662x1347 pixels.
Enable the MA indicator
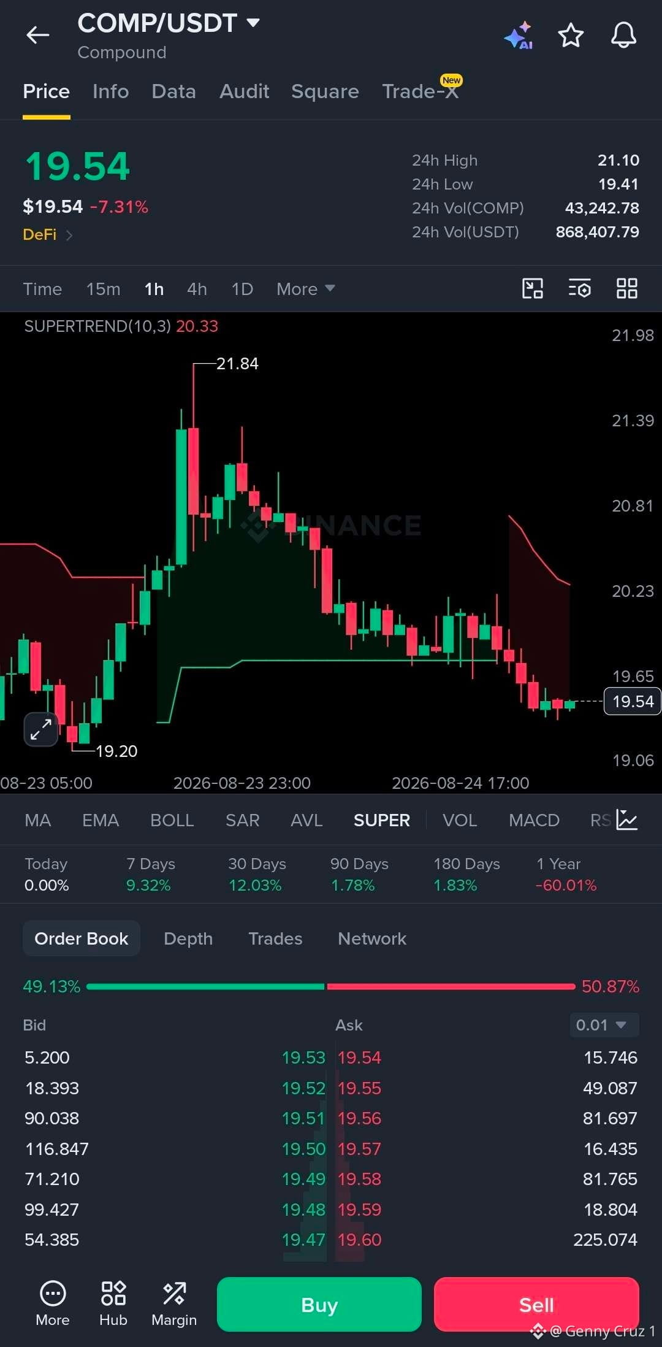pos(38,820)
